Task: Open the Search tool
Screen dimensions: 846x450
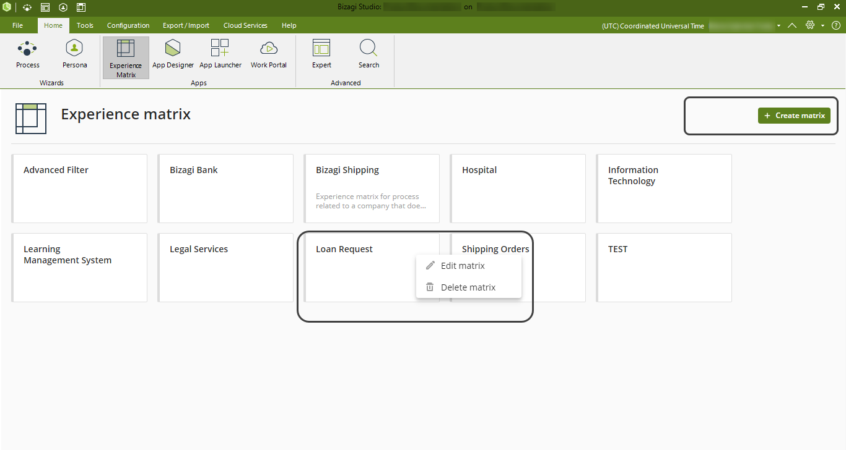Action: [368, 54]
